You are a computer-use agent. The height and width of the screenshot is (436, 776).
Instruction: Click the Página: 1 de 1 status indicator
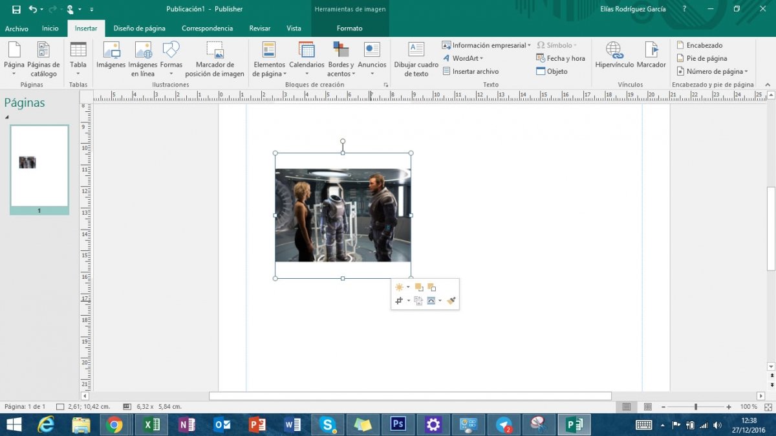click(x=25, y=407)
